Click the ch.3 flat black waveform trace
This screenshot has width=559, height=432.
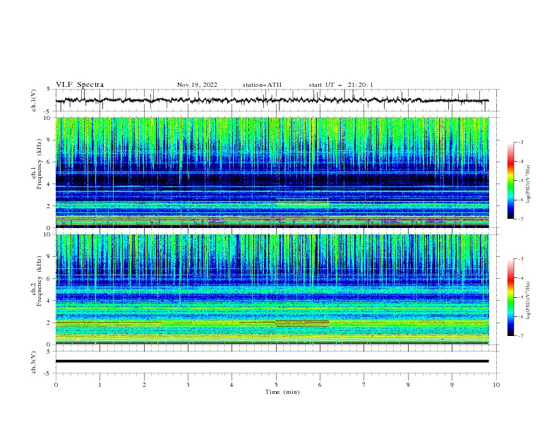272,361
